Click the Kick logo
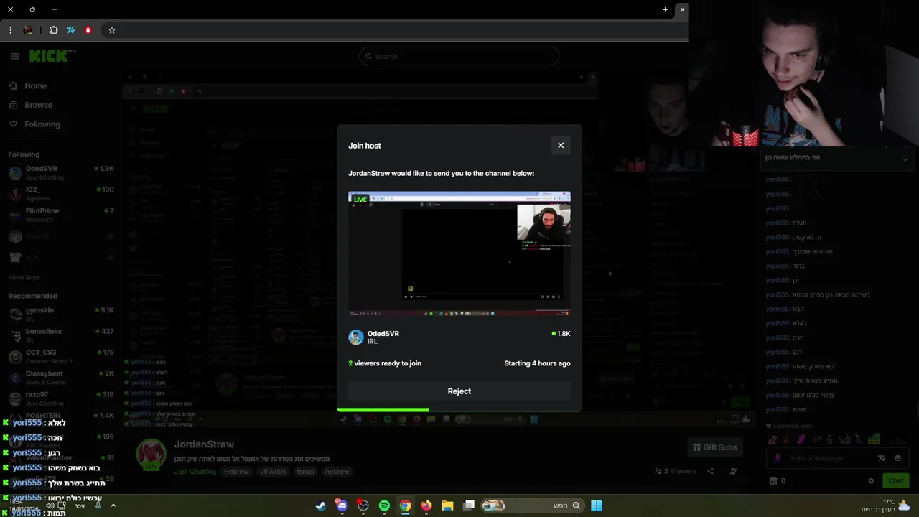This screenshot has width=919, height=517. (x=52, y=56)
